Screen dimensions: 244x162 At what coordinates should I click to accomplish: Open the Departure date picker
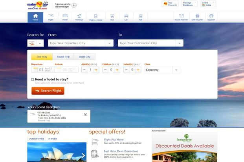(x=43, y=69)
